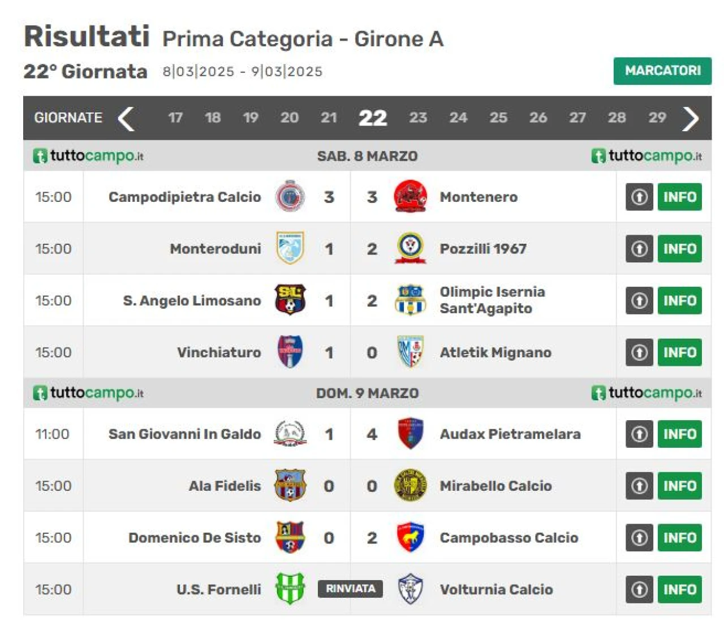The height and width of the screenshot is (622, 724).
Task: Click the S. Angelo Limosano SL badge
Action: tap(290, 300)
